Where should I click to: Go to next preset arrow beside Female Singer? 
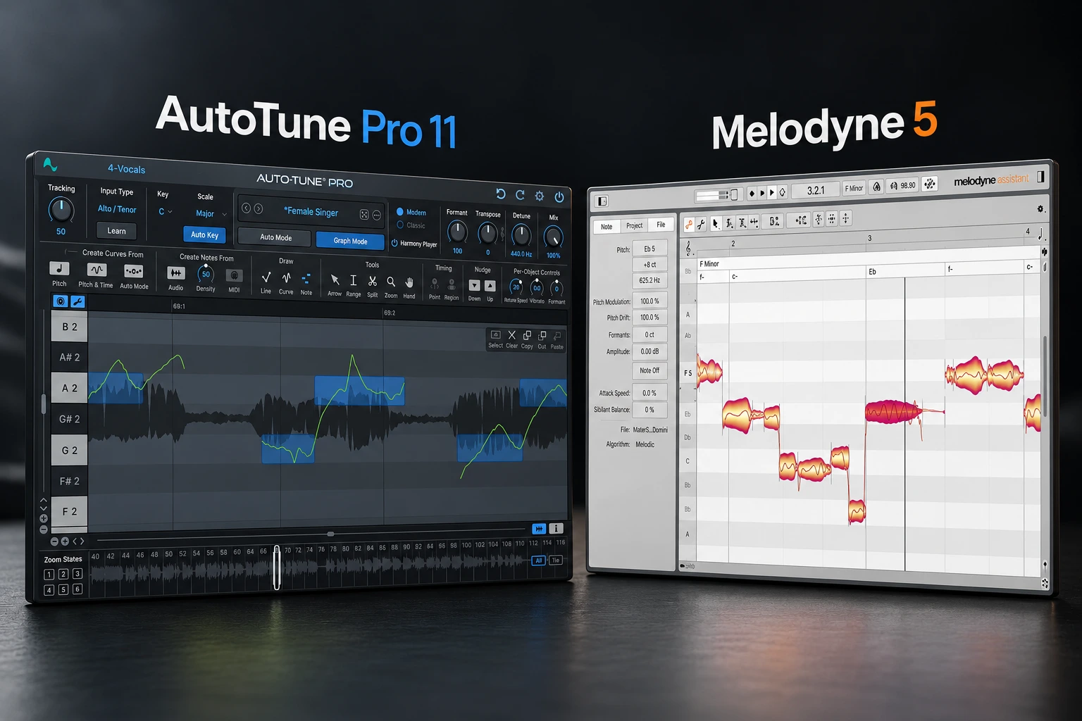click(x=259, y=208)
